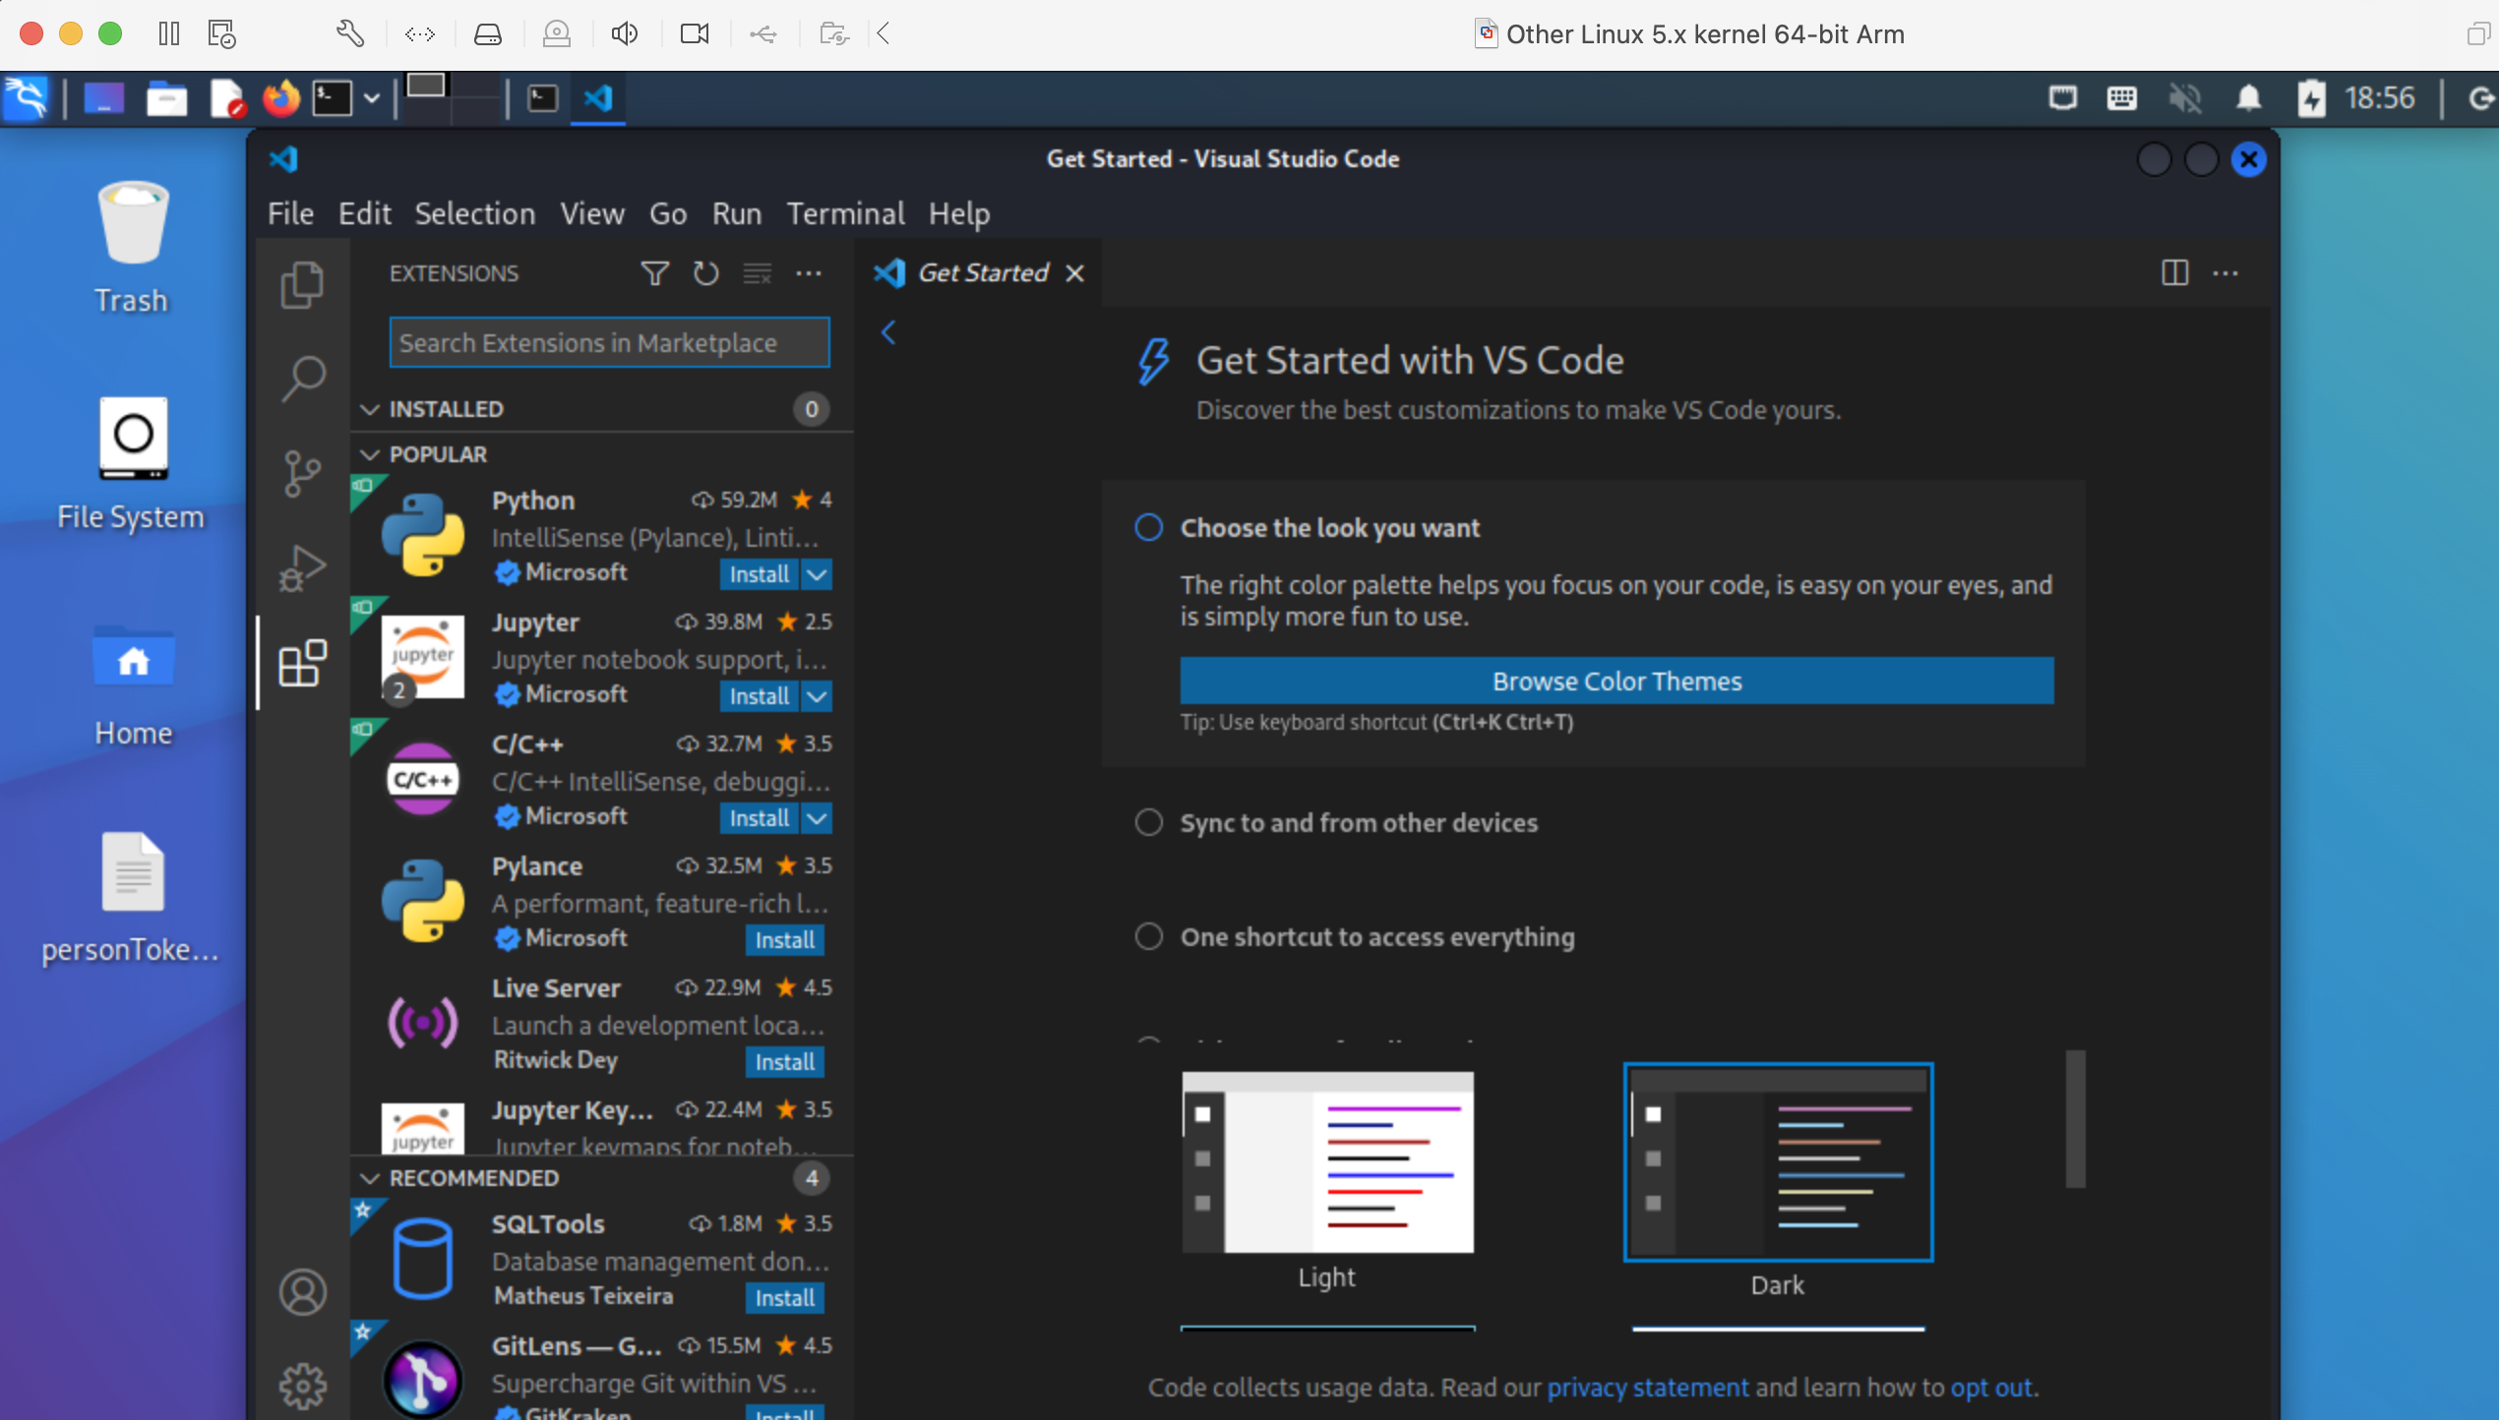Close the Get Started tab
This screenshot has width=2499, height=1420.
[x=1075, y=273]
